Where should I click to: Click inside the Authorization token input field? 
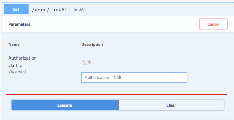(x=134, y=77)
